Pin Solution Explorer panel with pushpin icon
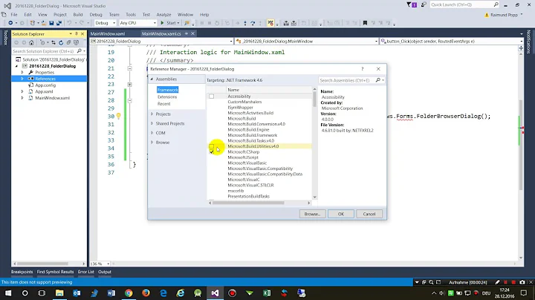This screenshot has width=535, height=300. 76,33
